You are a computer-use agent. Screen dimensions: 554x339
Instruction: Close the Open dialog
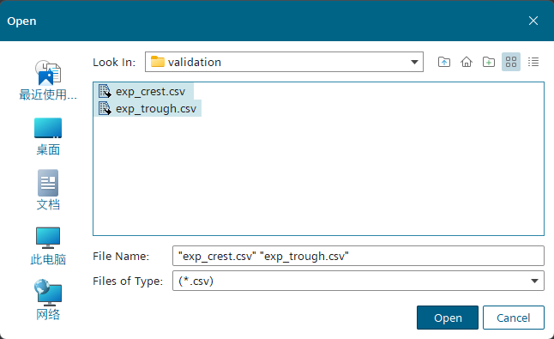[x=533, y=21]
